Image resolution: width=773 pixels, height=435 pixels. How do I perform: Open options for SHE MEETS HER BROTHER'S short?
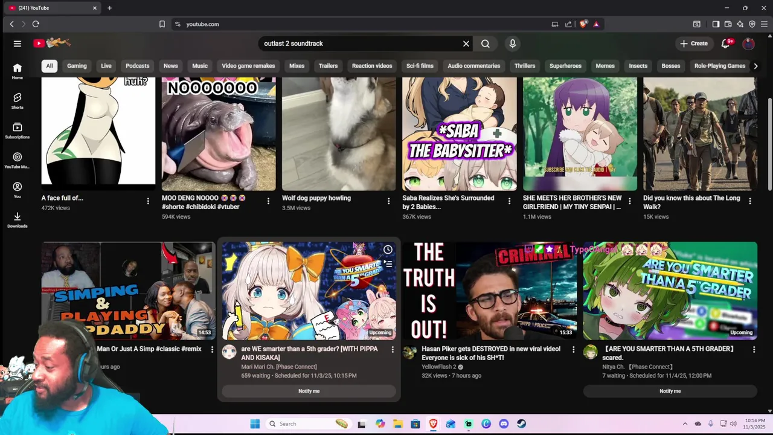coord(629,201)
